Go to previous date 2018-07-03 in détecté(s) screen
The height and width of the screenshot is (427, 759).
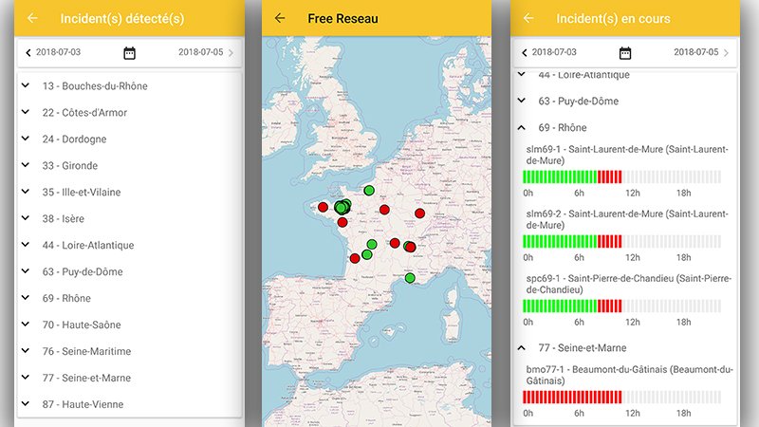point(53,52)
